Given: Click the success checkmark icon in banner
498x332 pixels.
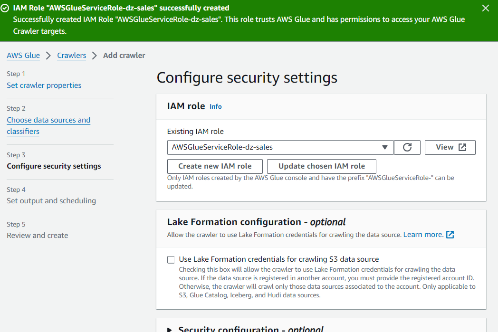Looking at the screenshot, I should click(5, 8).
